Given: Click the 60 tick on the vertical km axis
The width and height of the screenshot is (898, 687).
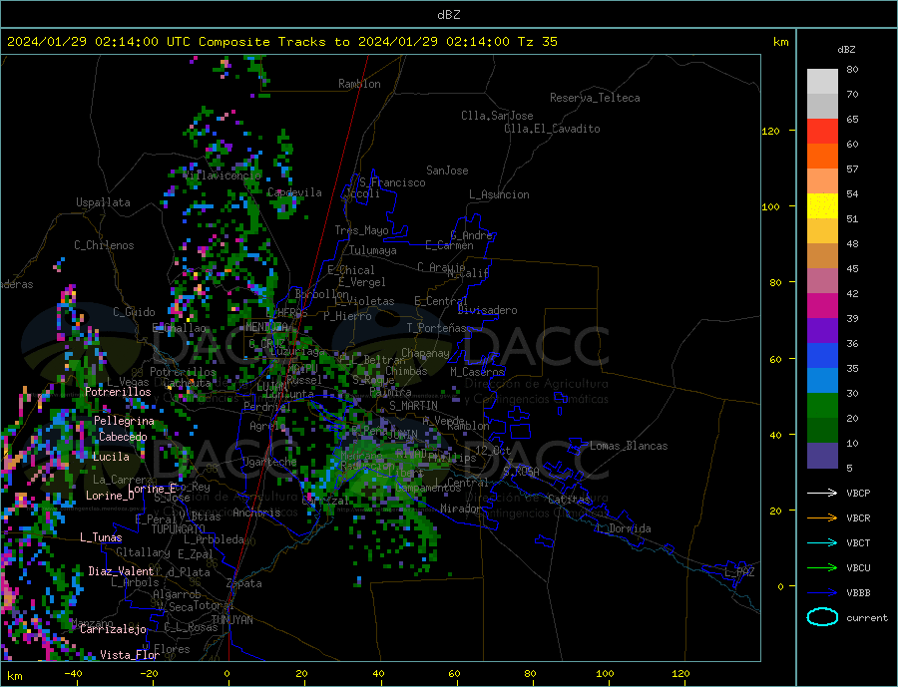Looking at the screenshot, I should 775,360.
